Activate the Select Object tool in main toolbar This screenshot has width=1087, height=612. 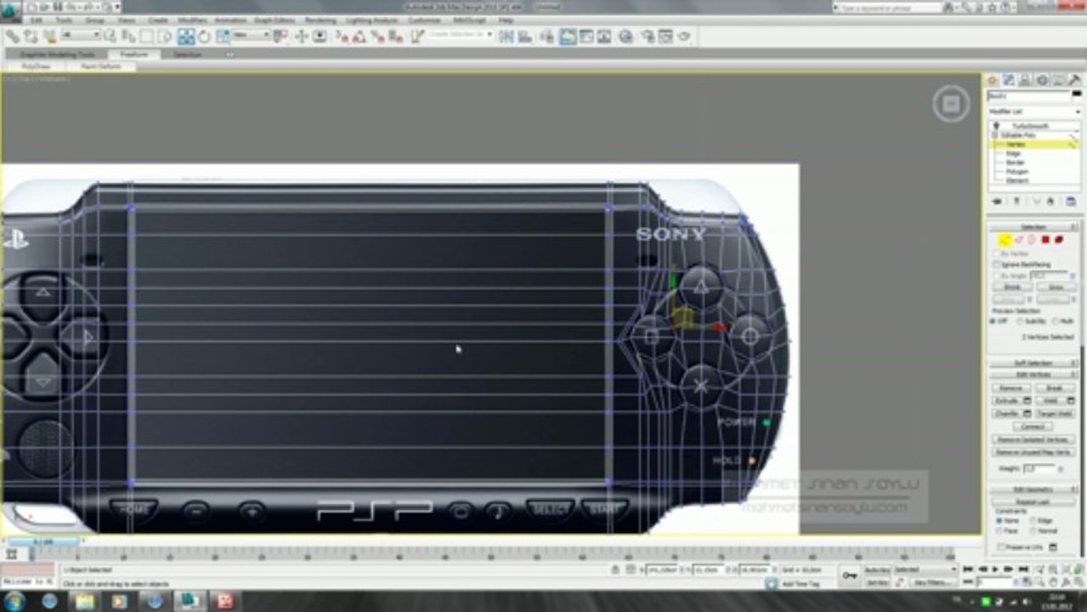[110, 37]
